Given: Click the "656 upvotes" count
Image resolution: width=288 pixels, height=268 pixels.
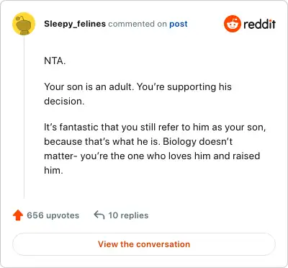Looking at the screenshot, I should click(53, 215).
